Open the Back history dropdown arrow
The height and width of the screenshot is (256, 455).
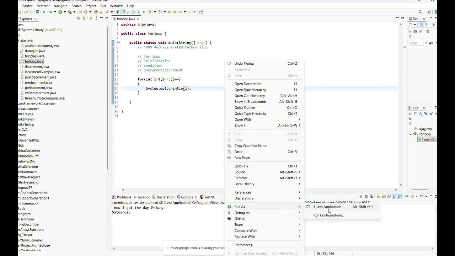click(x=185, y=12)
